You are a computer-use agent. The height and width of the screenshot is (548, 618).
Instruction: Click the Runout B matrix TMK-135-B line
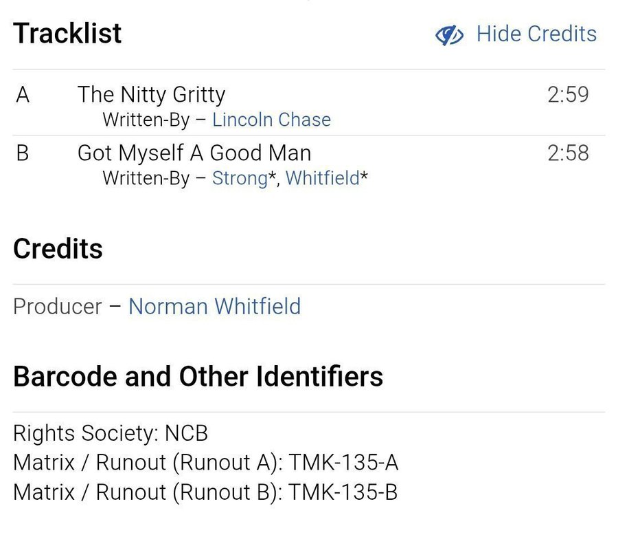(205, 492)
